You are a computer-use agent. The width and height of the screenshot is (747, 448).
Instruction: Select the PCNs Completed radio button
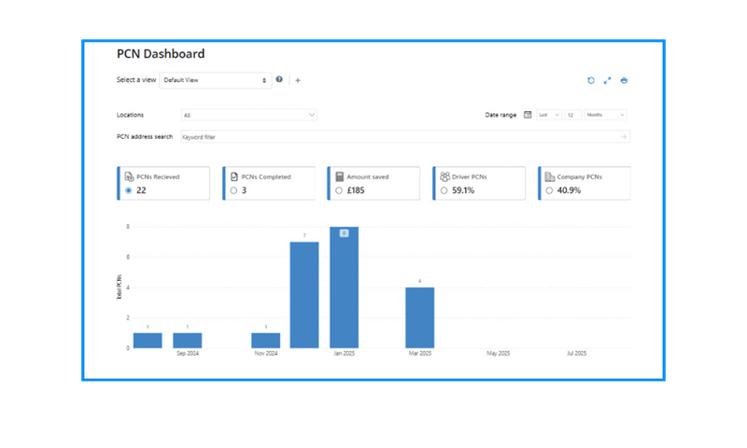pos(233,190)
